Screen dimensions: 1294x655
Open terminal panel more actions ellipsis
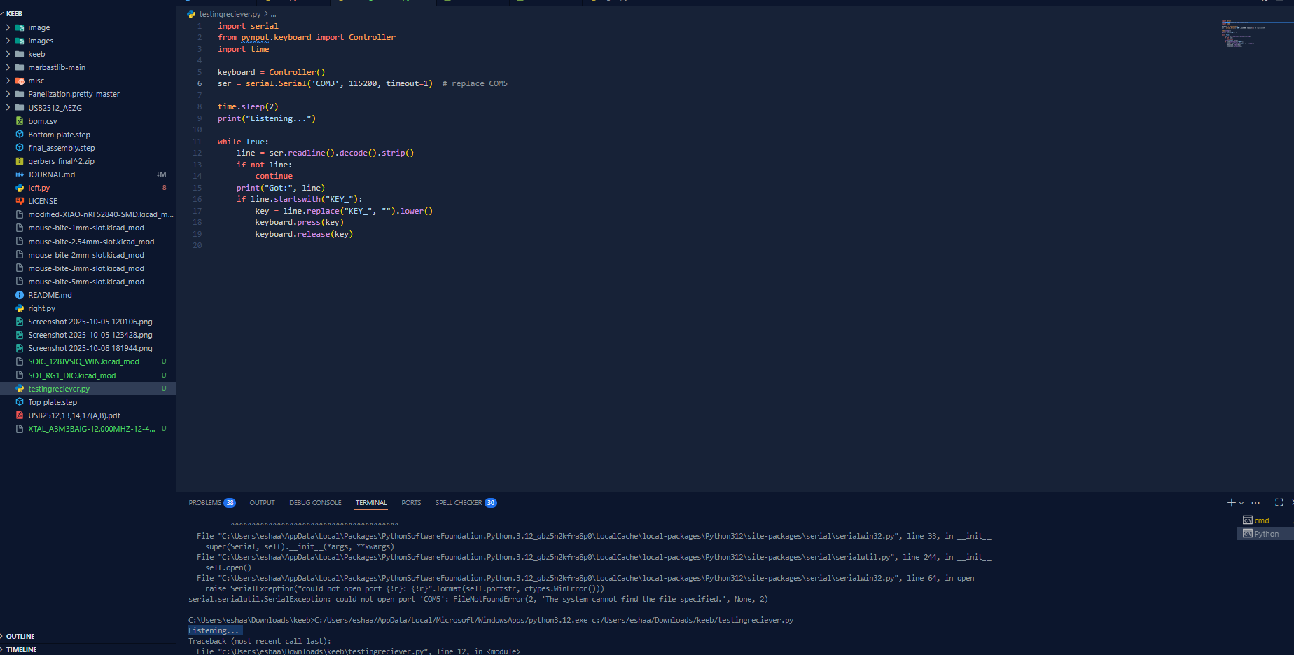pos(1255,503)
